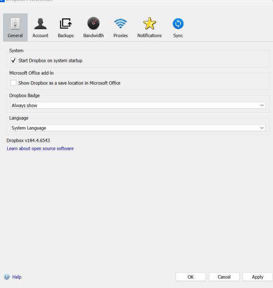Click the Dropbox v184.4.6543 version text
The image size is (273, 288).
28,140
